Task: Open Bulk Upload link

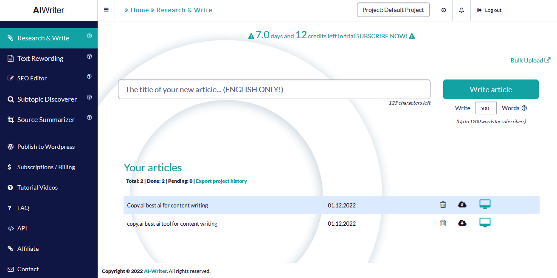Action: [x=530, y=60]
